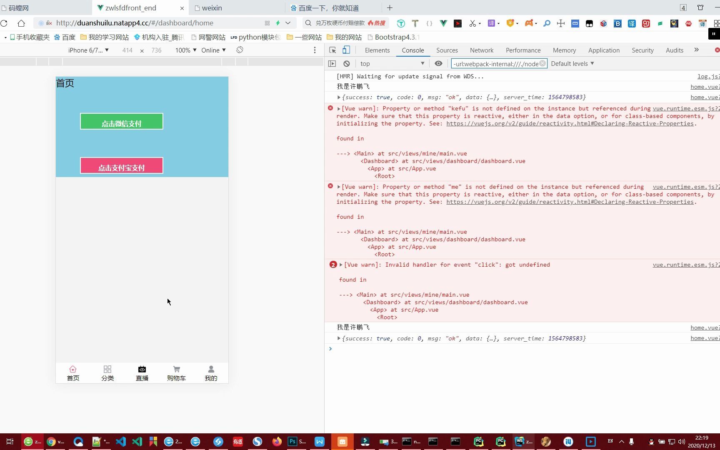Clear the console output
720x450 pixels.
(346, 63)
